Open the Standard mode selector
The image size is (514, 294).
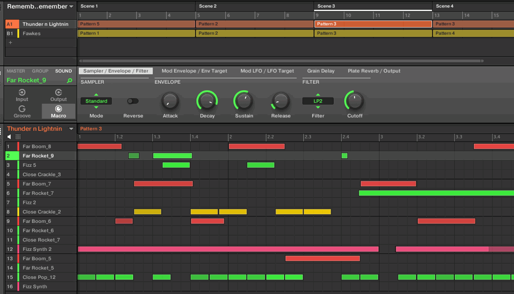[96, 101]
